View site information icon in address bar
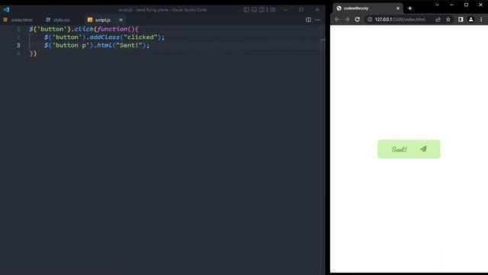Screen dimensions: 488x275 [369, 19]
